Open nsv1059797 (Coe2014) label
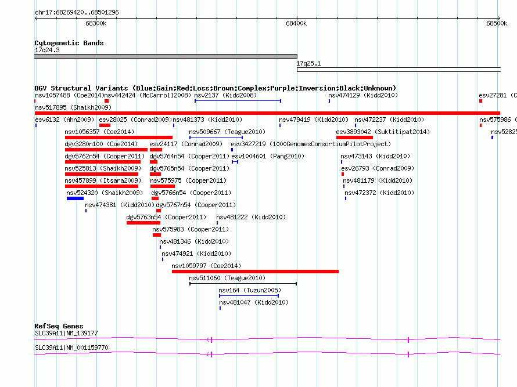Screen dimensions: 517x387 pos(206,266)
